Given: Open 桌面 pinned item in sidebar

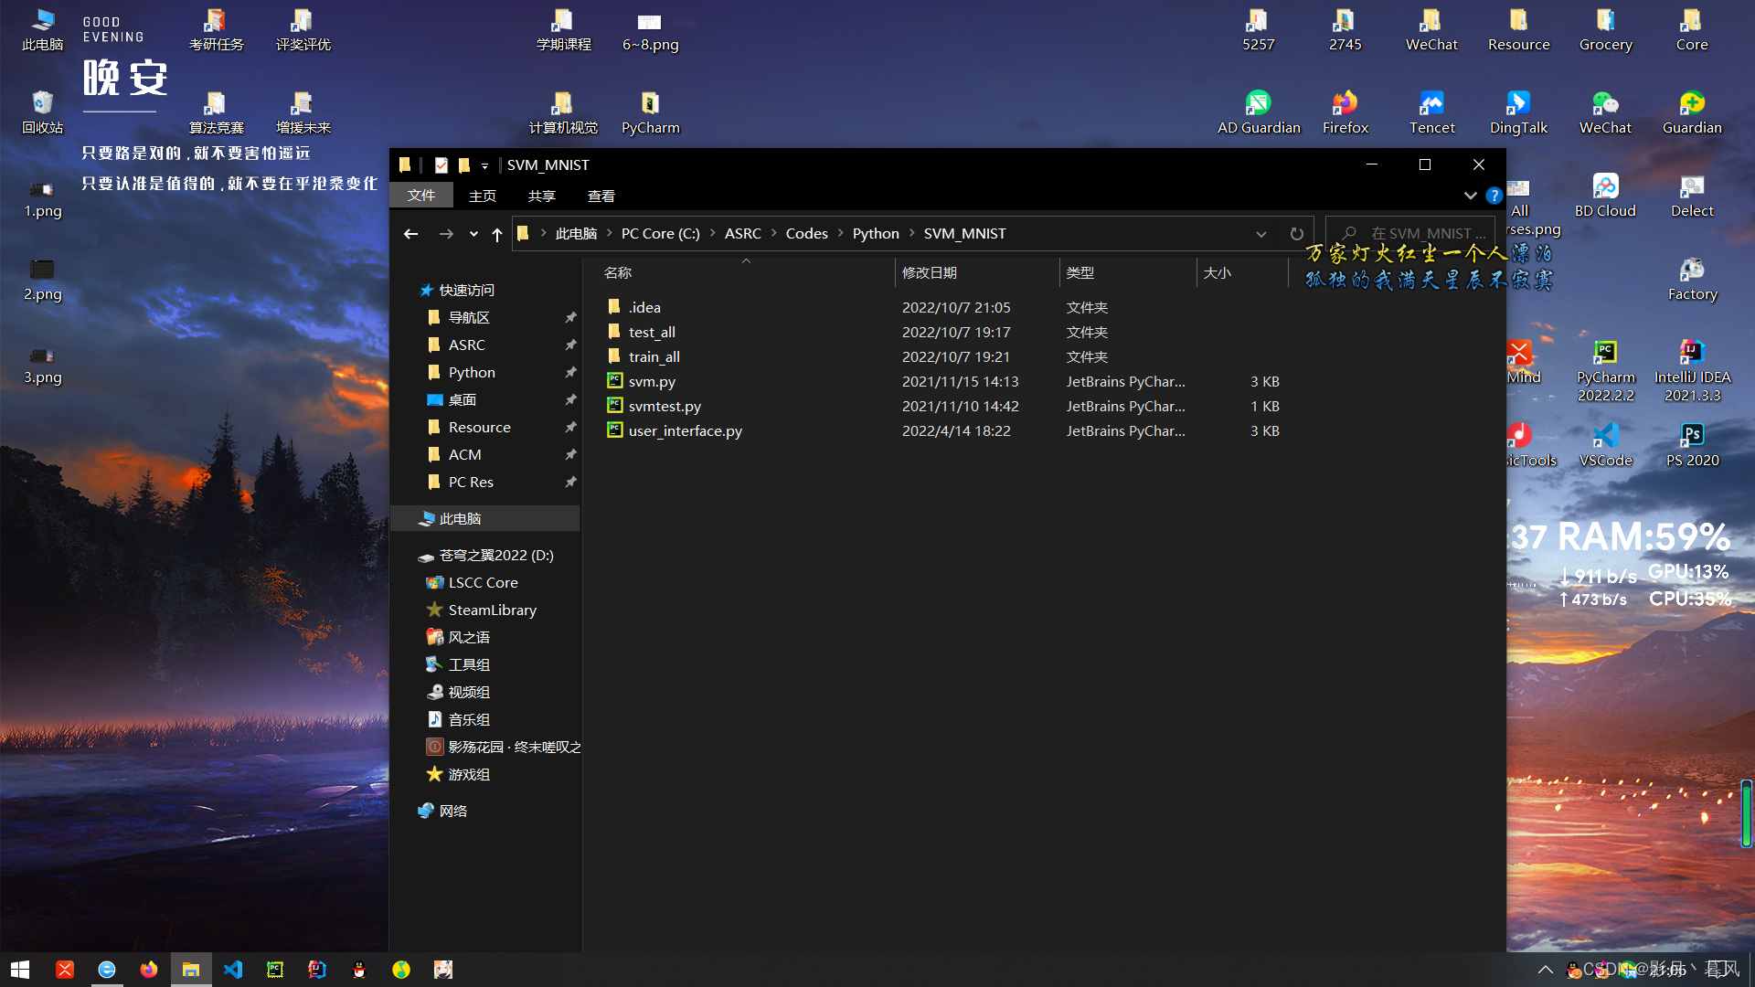Looking at the screenshot, I should click(462, 399).
